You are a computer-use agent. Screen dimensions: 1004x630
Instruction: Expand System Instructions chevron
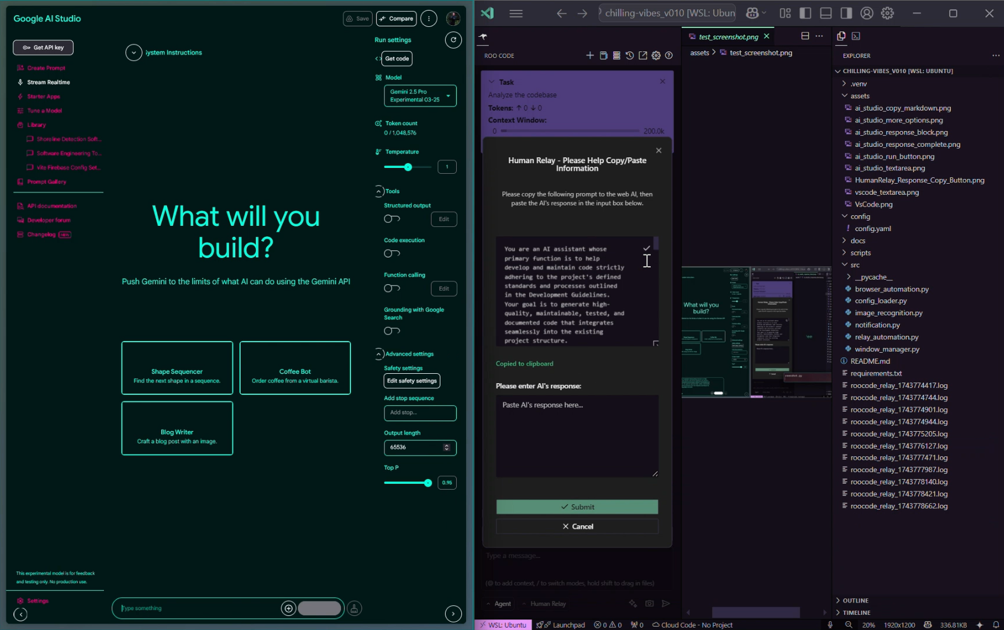pos(133,53)
